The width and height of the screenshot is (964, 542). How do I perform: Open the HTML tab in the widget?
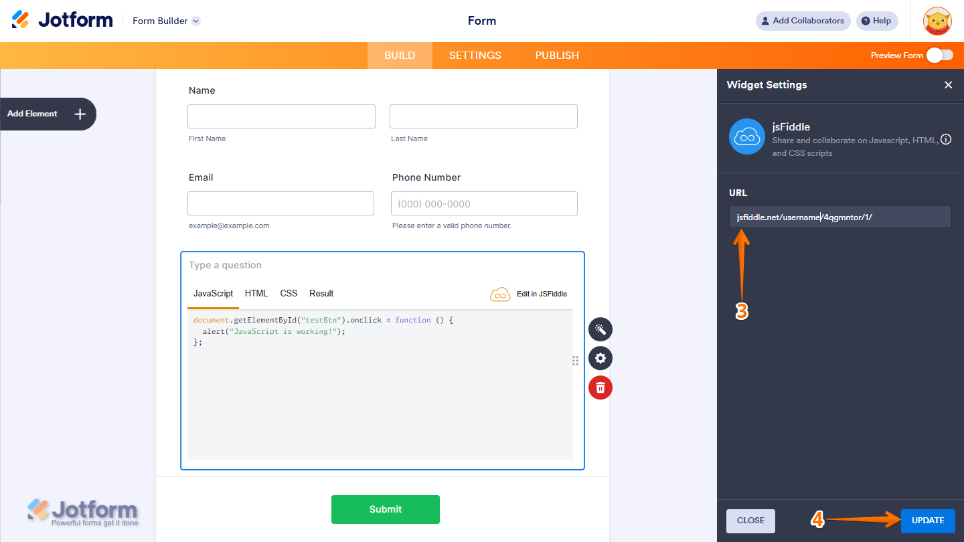(256, 293)
